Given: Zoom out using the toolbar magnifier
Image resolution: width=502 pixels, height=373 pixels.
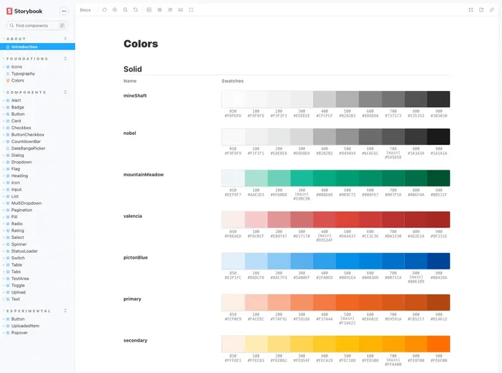Looking at the screenshot, I should point(125,10).
